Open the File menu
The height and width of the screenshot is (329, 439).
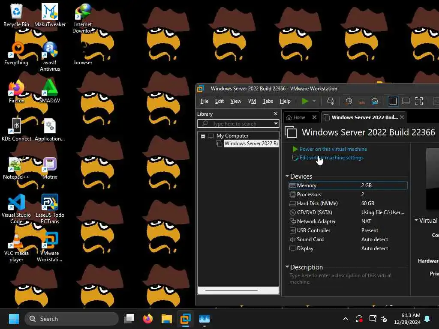tap(204, 101)
